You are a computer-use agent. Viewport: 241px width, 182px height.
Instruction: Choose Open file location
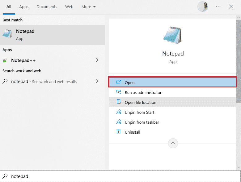click(x=172, y=102)
